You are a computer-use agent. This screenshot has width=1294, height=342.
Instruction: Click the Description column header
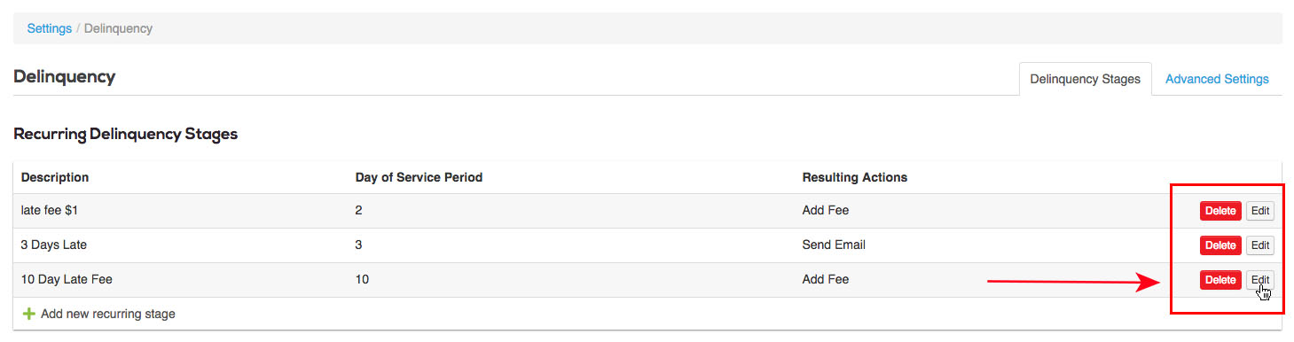[55, 177]
